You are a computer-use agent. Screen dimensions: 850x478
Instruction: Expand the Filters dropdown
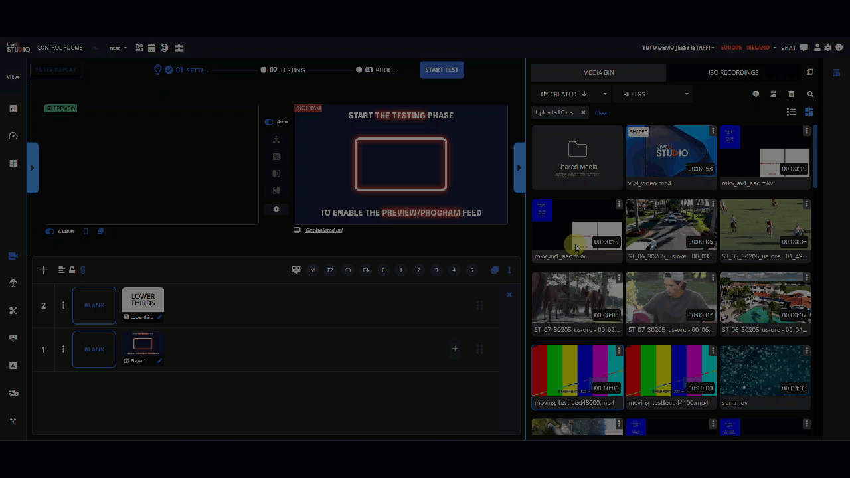point(653,94)
